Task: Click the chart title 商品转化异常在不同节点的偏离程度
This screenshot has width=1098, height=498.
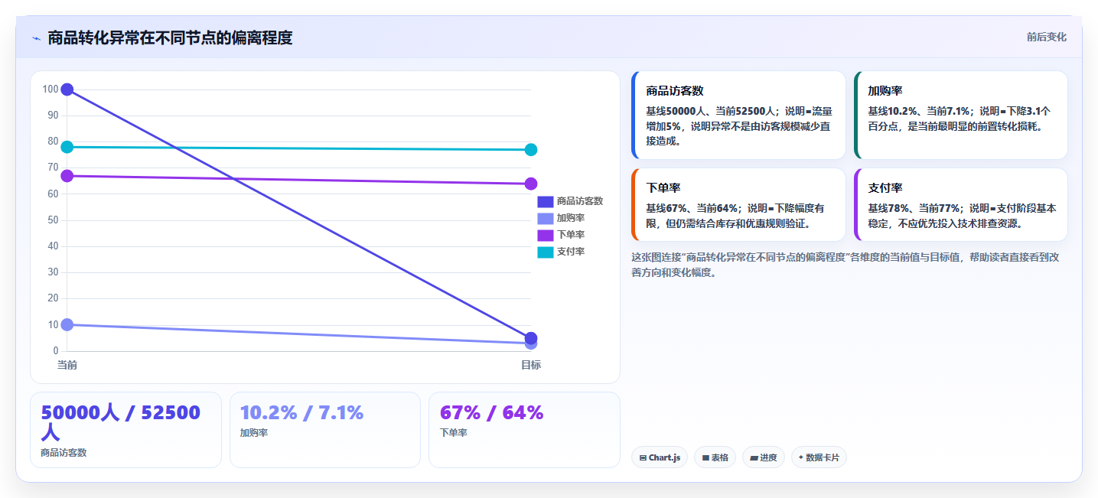Action: [x=170, y=37]
